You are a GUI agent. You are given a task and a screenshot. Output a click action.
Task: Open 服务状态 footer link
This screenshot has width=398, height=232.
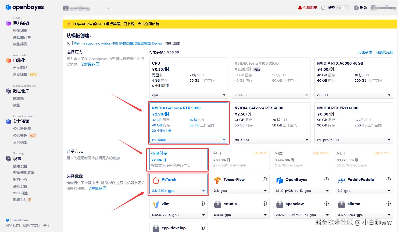coord(12,225)
